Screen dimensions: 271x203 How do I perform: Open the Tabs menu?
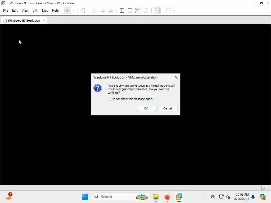pyautogui.click(x=44, y=11)
